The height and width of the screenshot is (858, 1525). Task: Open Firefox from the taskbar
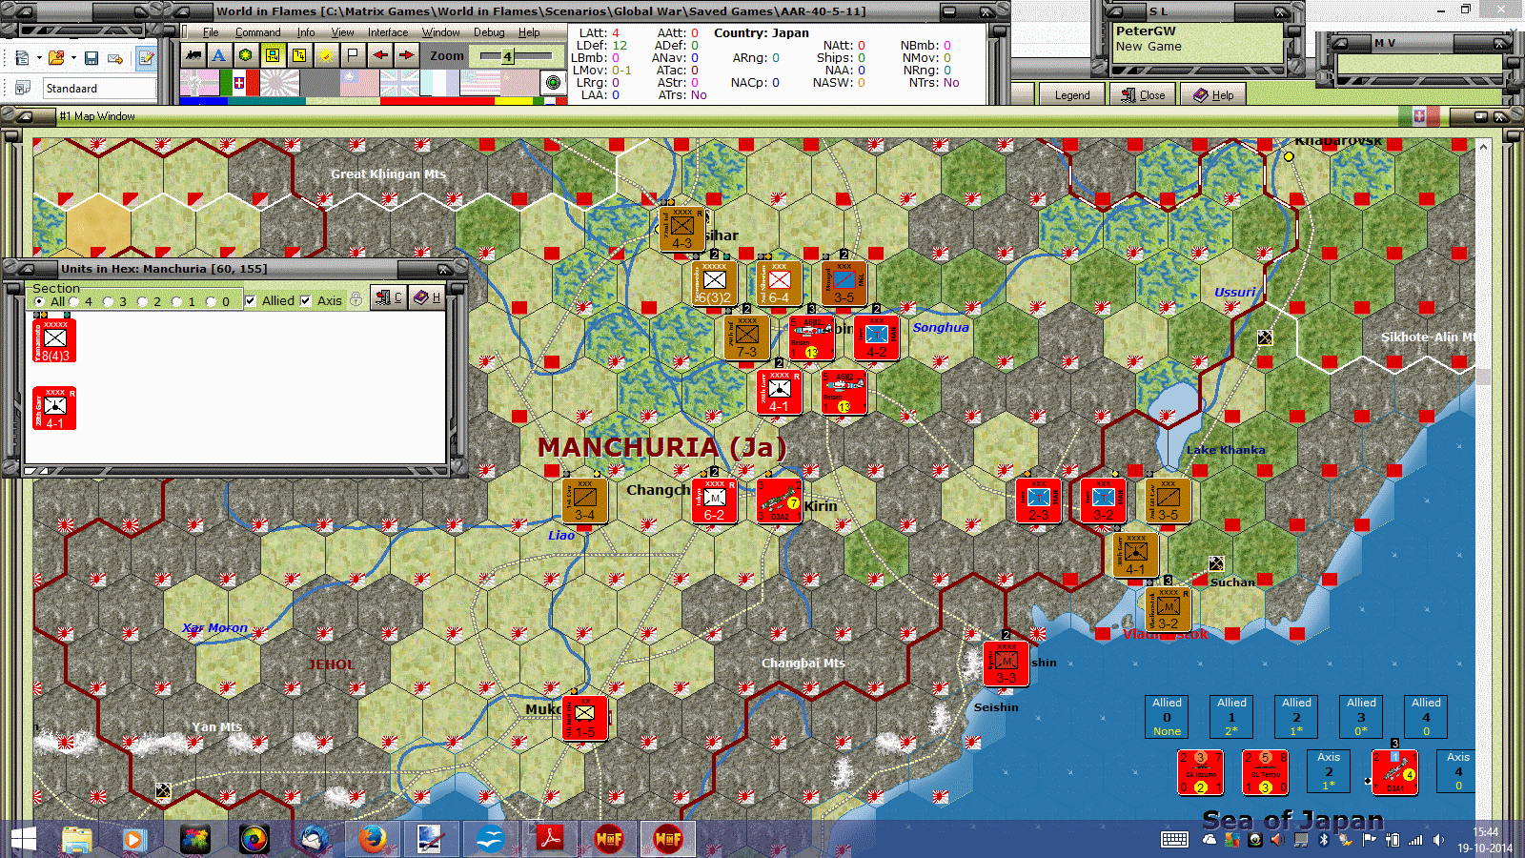372,839
